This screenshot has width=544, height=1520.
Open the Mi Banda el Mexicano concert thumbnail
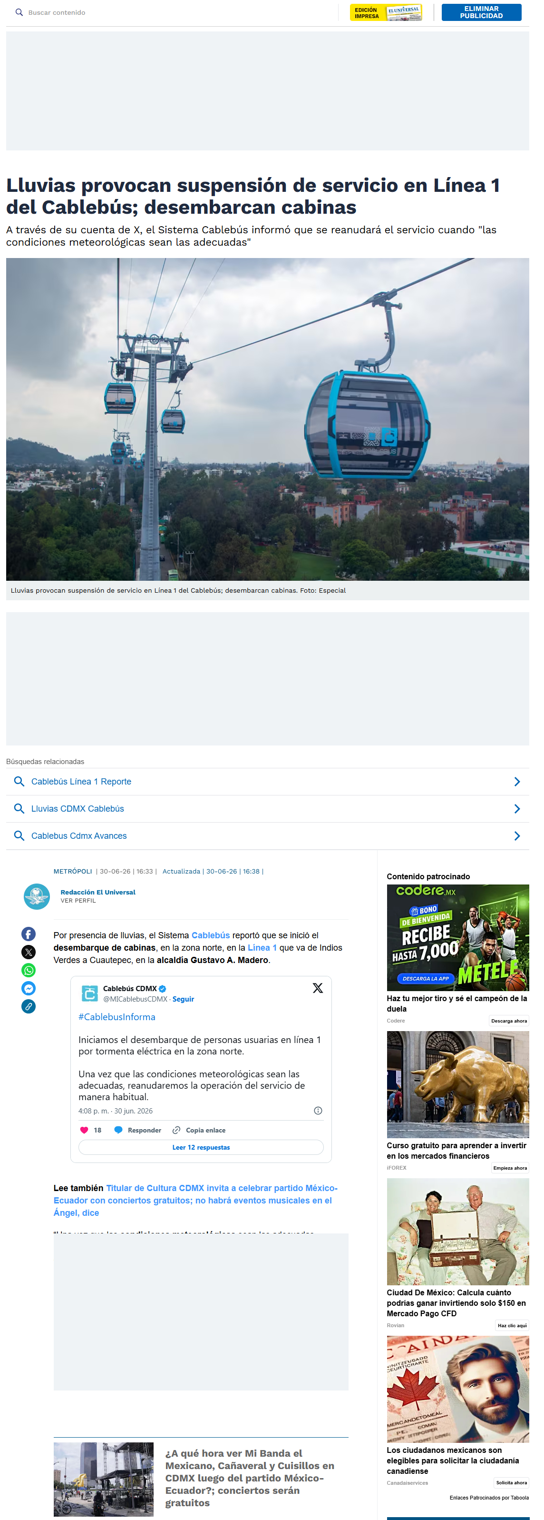(104, 1479)
